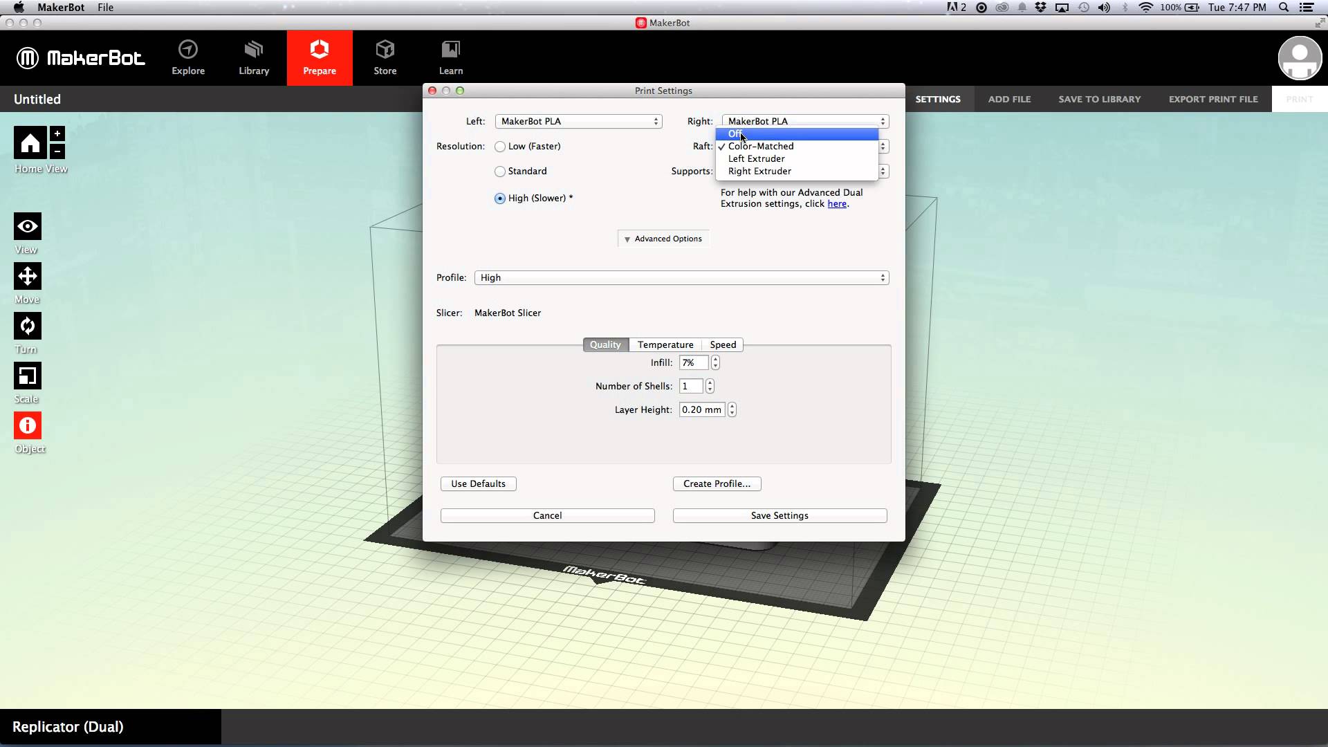The height and width of the screenshot is (747, 1328).
Task: Click the Home View icon
Action: click(30, 143)
